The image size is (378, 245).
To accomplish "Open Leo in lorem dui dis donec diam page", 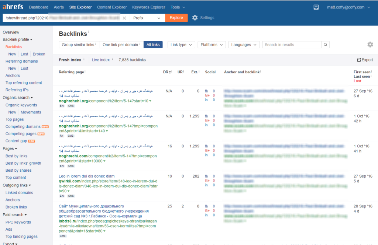I will pyautogui.click(x=86, y=176).
